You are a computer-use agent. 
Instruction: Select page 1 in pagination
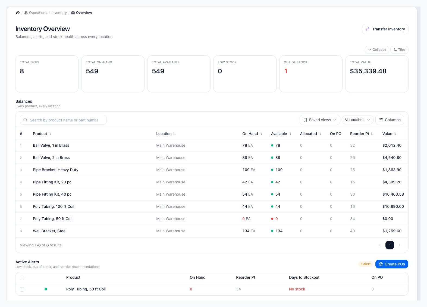click(390, 245)
